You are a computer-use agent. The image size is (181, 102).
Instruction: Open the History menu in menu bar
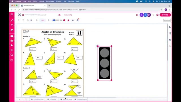coord(41,1)
